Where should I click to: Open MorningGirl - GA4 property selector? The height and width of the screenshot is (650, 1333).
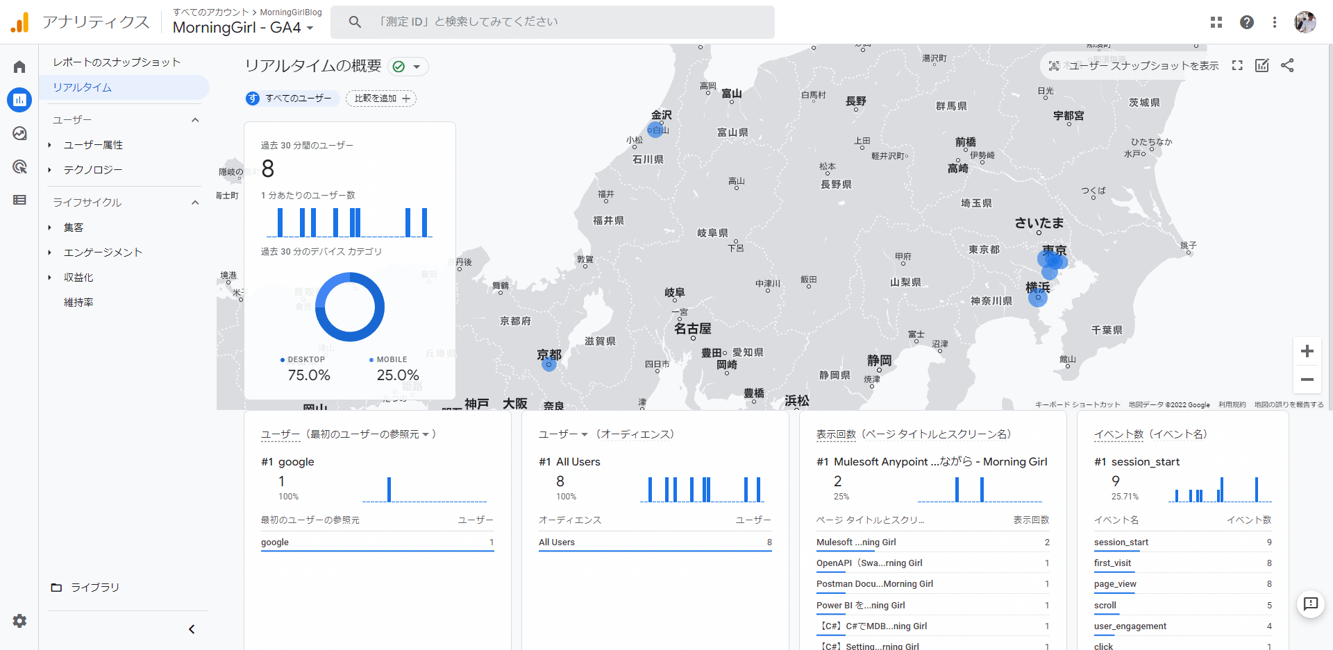(x=243, y=28)
